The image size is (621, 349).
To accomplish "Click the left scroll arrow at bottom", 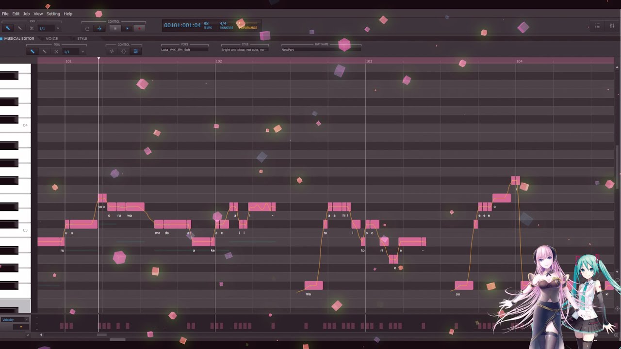I will click(41, 334).
